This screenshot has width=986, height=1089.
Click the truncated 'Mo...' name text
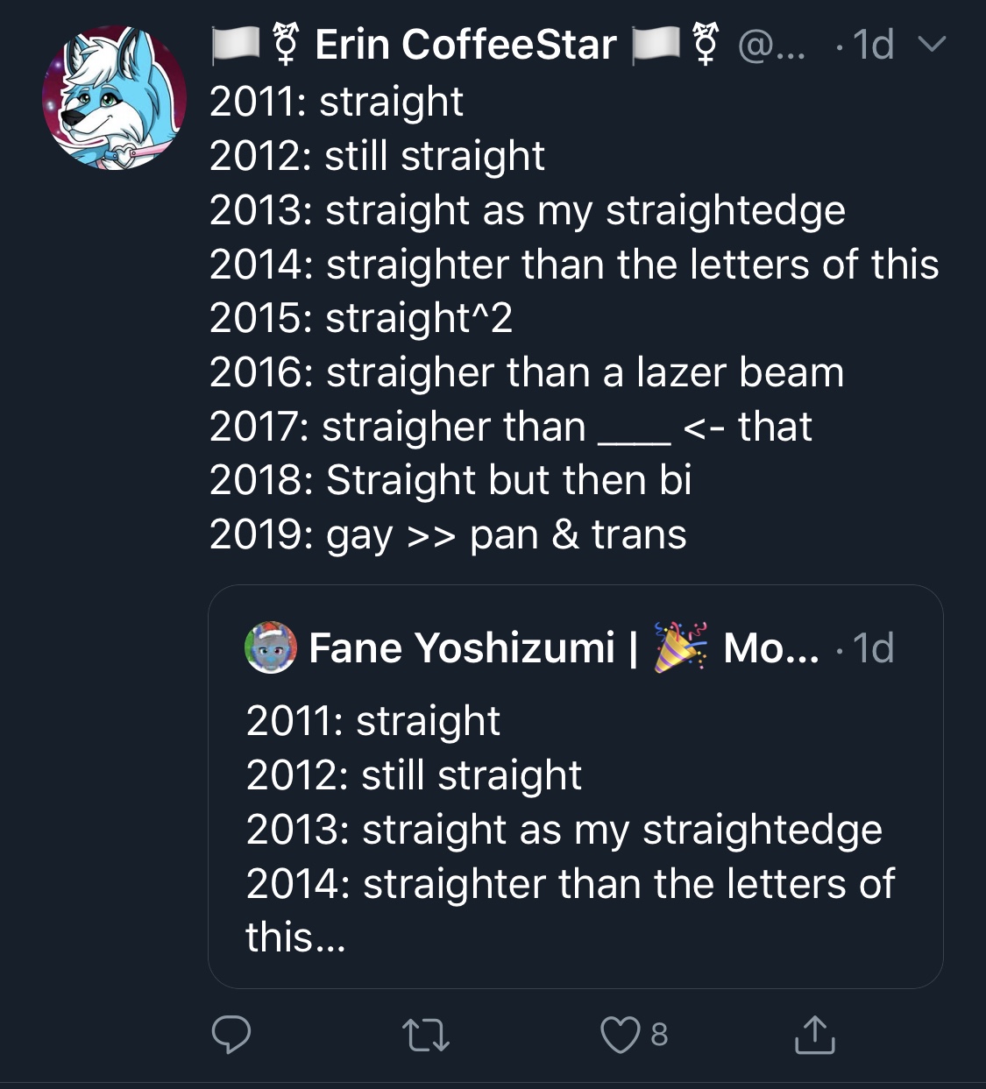[x=771, y=648]
